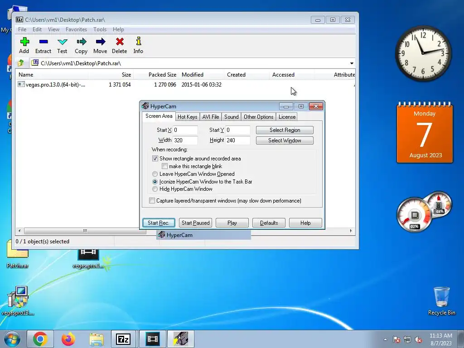464x348 pixels.
Task: Click the red Delete icon
Action: [120, 42]
